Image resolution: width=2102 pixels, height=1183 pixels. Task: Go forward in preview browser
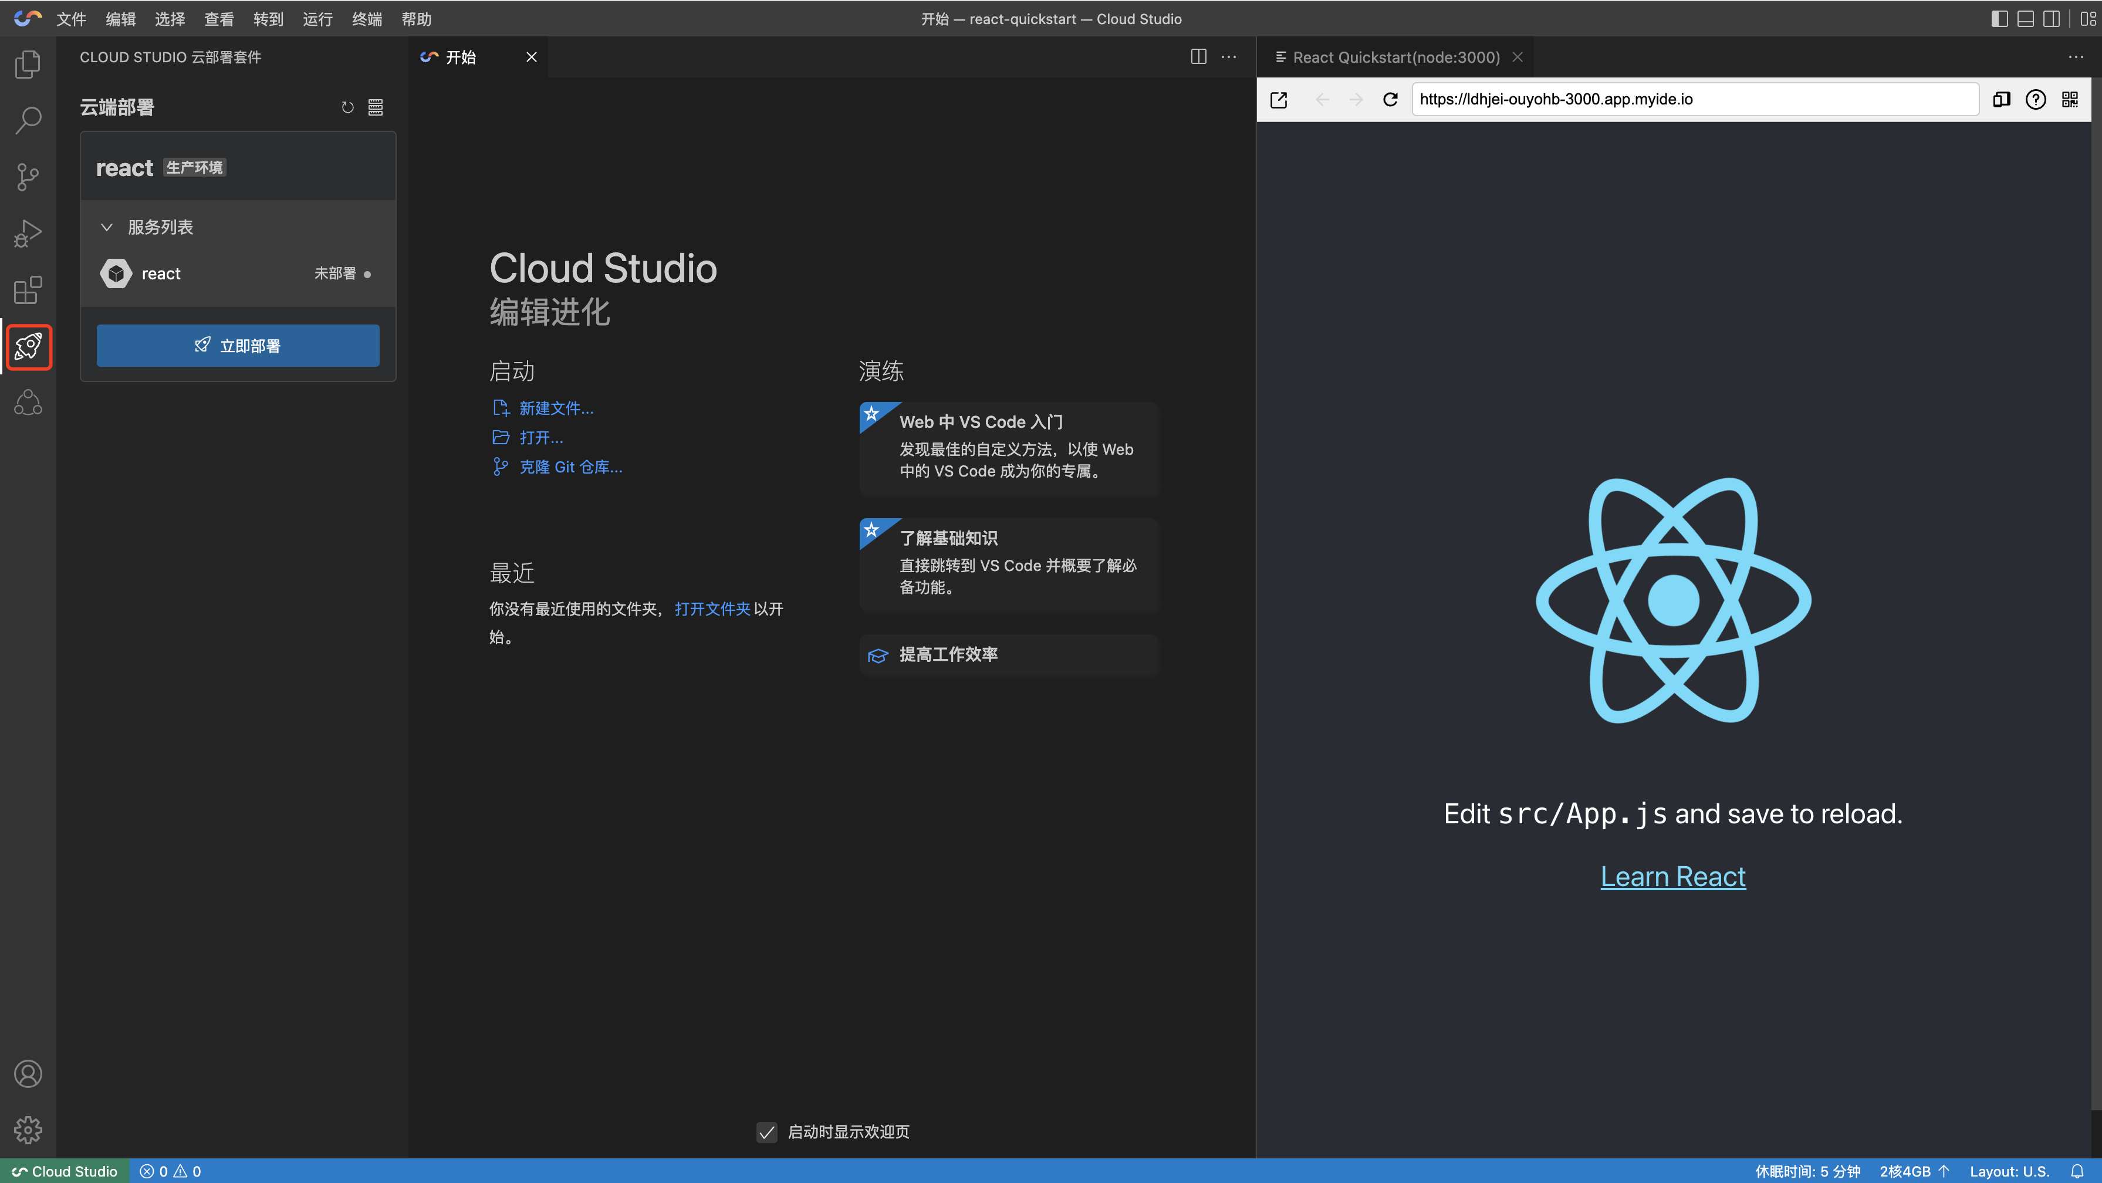(1356, 100)
